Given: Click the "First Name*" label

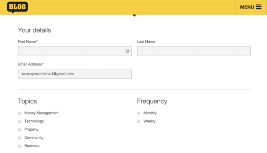Looking at the screenshot, I should coord(28,42).
